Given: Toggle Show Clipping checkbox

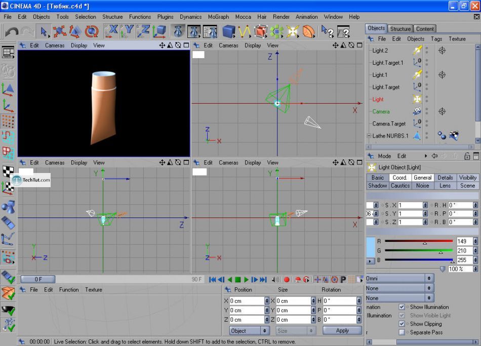Looking at the screenshot, I should [402, 324].
